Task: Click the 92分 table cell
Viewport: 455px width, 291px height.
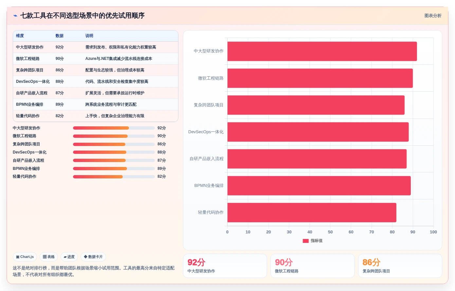Action: coord(60,47)
